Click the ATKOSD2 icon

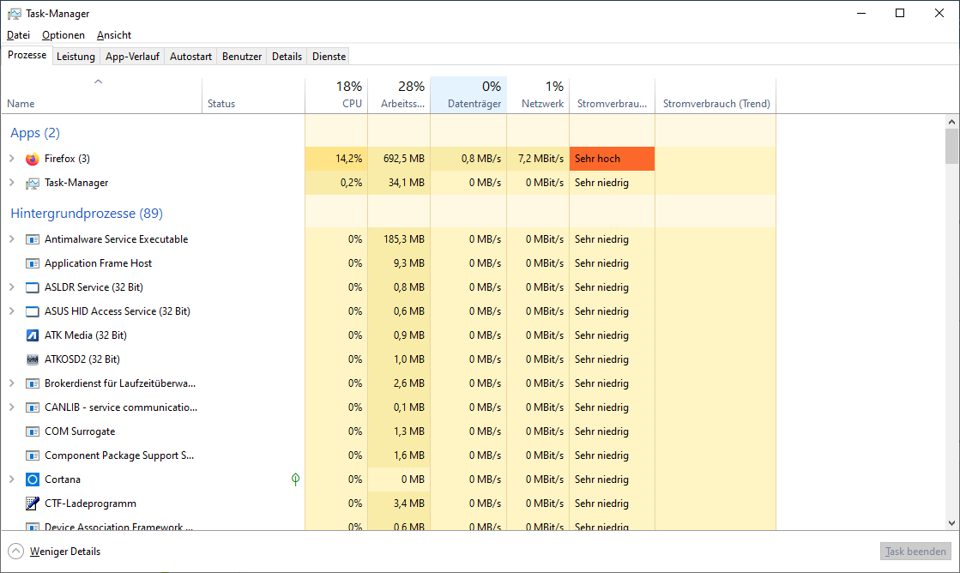pyautogui.click(x=33, y=359)
